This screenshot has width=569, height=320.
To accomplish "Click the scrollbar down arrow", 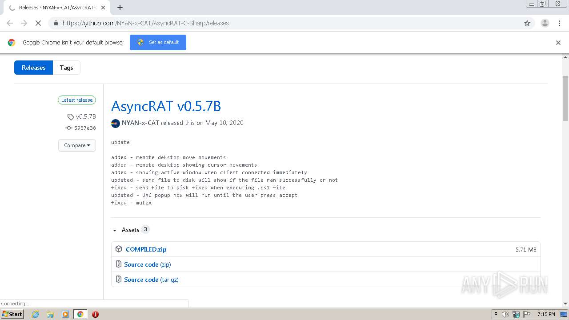I will 565,304.
